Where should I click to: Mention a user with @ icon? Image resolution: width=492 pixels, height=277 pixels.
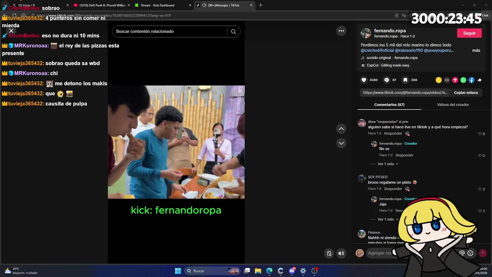click(x=462, y=253)
